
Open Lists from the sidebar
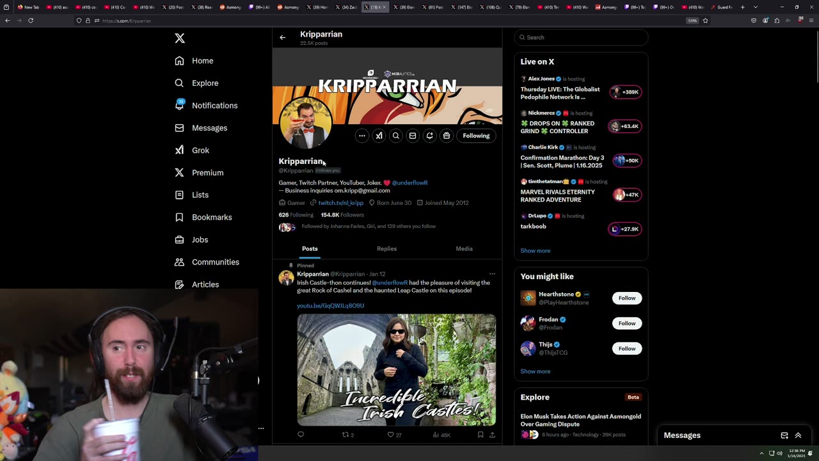[x=191, y=195]
